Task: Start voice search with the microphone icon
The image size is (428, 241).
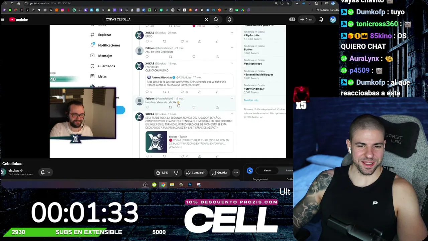Action: pos(229,19)
